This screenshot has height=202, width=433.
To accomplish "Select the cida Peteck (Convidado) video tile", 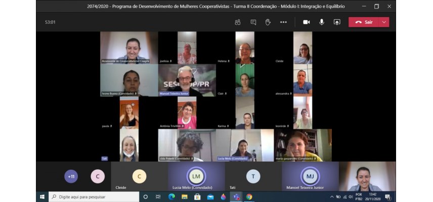I will coord(187,145).
